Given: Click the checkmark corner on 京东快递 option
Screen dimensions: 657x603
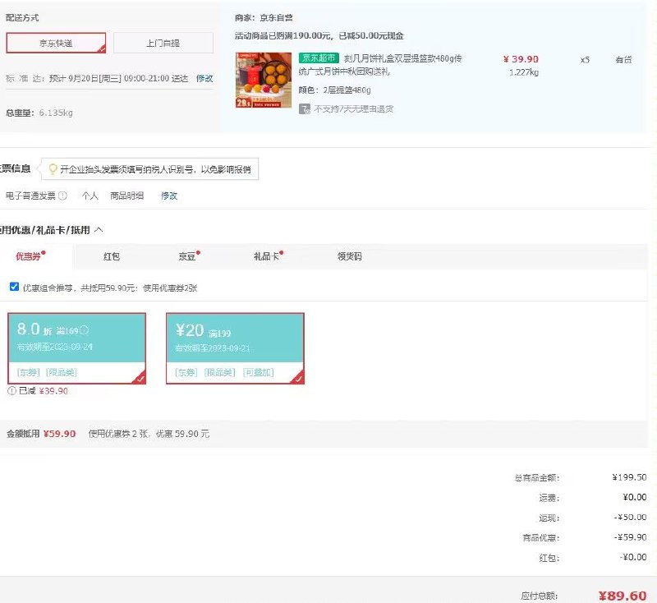Looking at the screenshot, I should click(103, 48).
